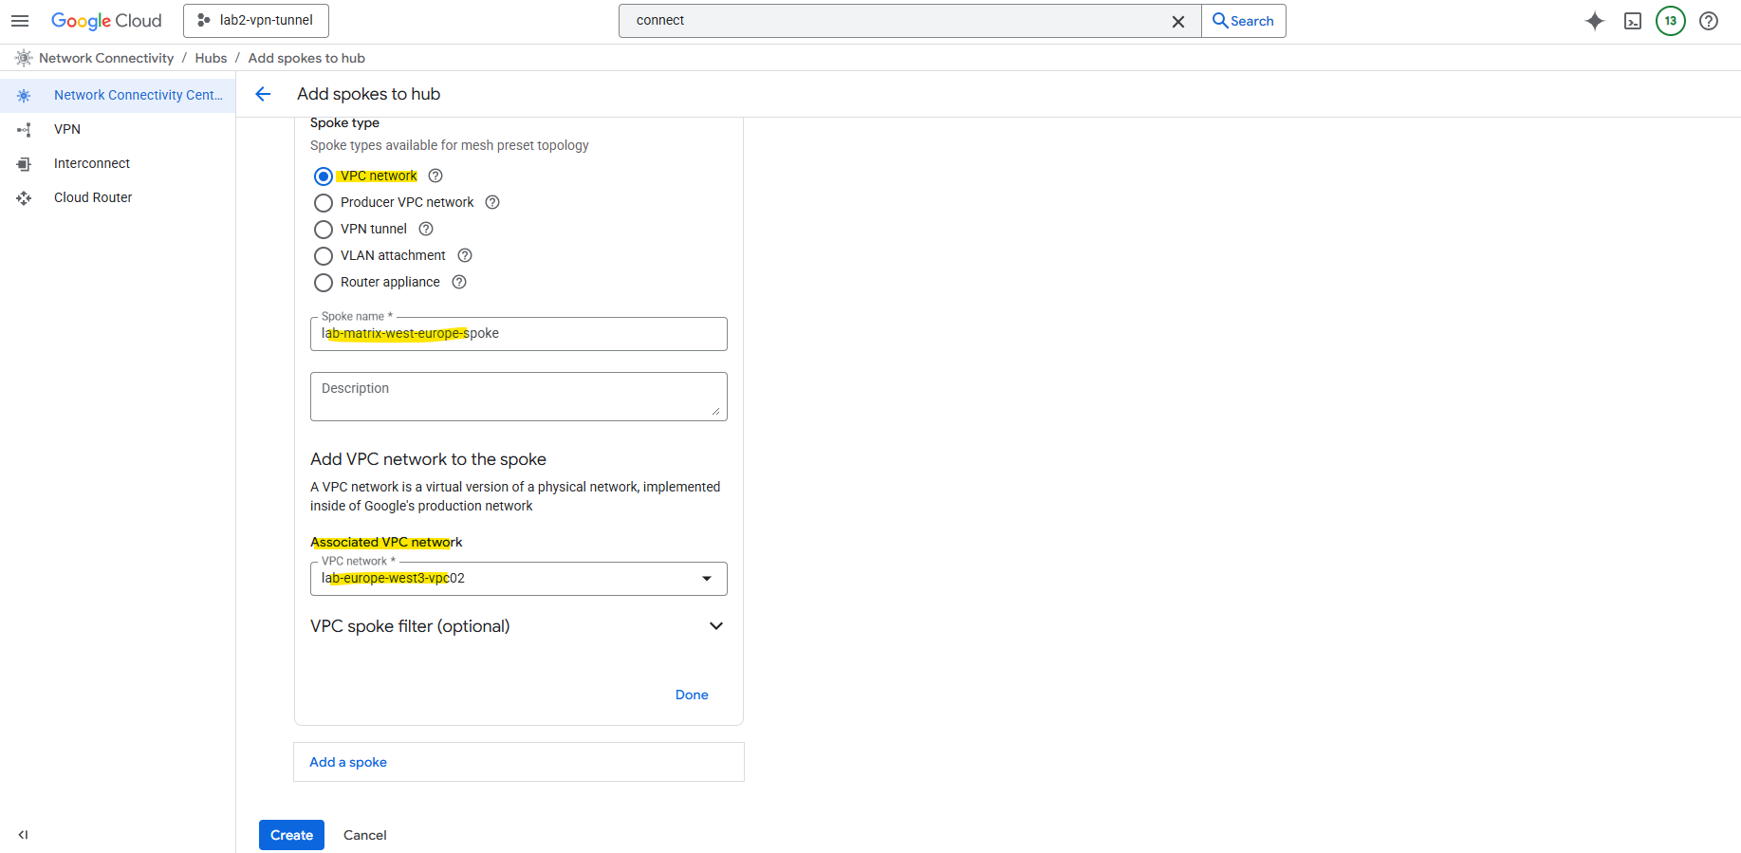Viewport: 1741px width, 853px height.
Task: Open the main navigation hamburger menu
Action: (20, 21)
